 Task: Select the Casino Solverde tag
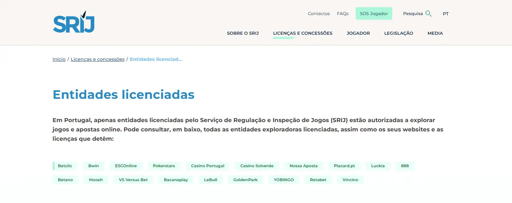(x=257, y=166)
